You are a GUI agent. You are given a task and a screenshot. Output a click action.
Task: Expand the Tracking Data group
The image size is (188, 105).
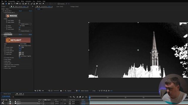point(4,33)
